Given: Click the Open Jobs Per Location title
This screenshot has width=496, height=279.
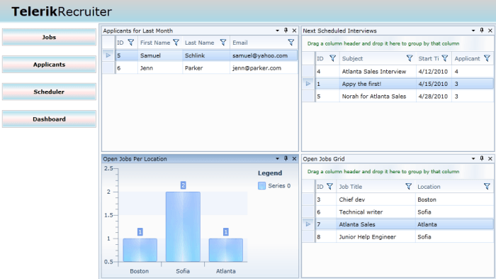Looking at the screenshot, I should pos(135,159).
